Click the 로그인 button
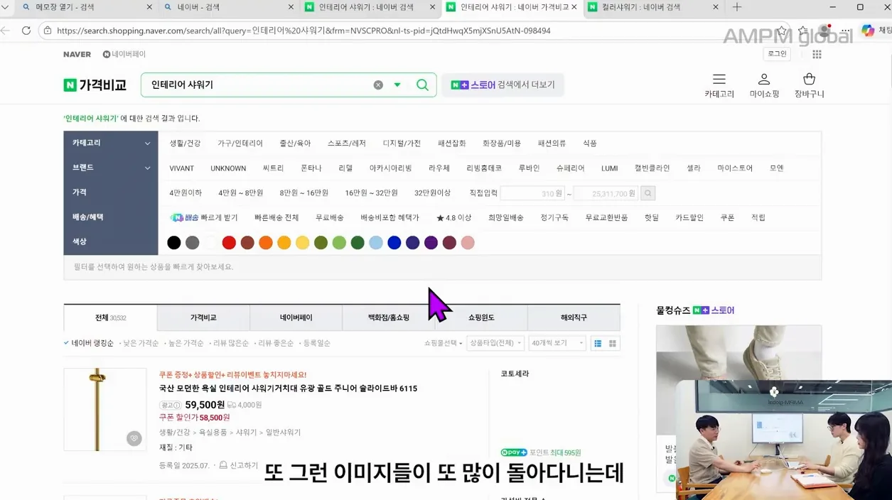The height and width of the screenshot is (500, 892). pos(777,54)
